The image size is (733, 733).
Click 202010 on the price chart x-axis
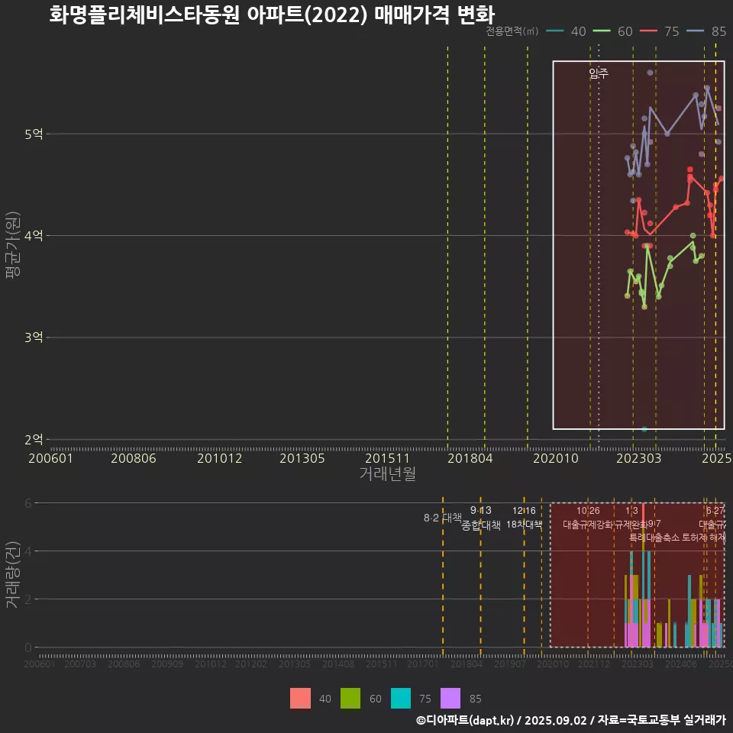point(556,458)
